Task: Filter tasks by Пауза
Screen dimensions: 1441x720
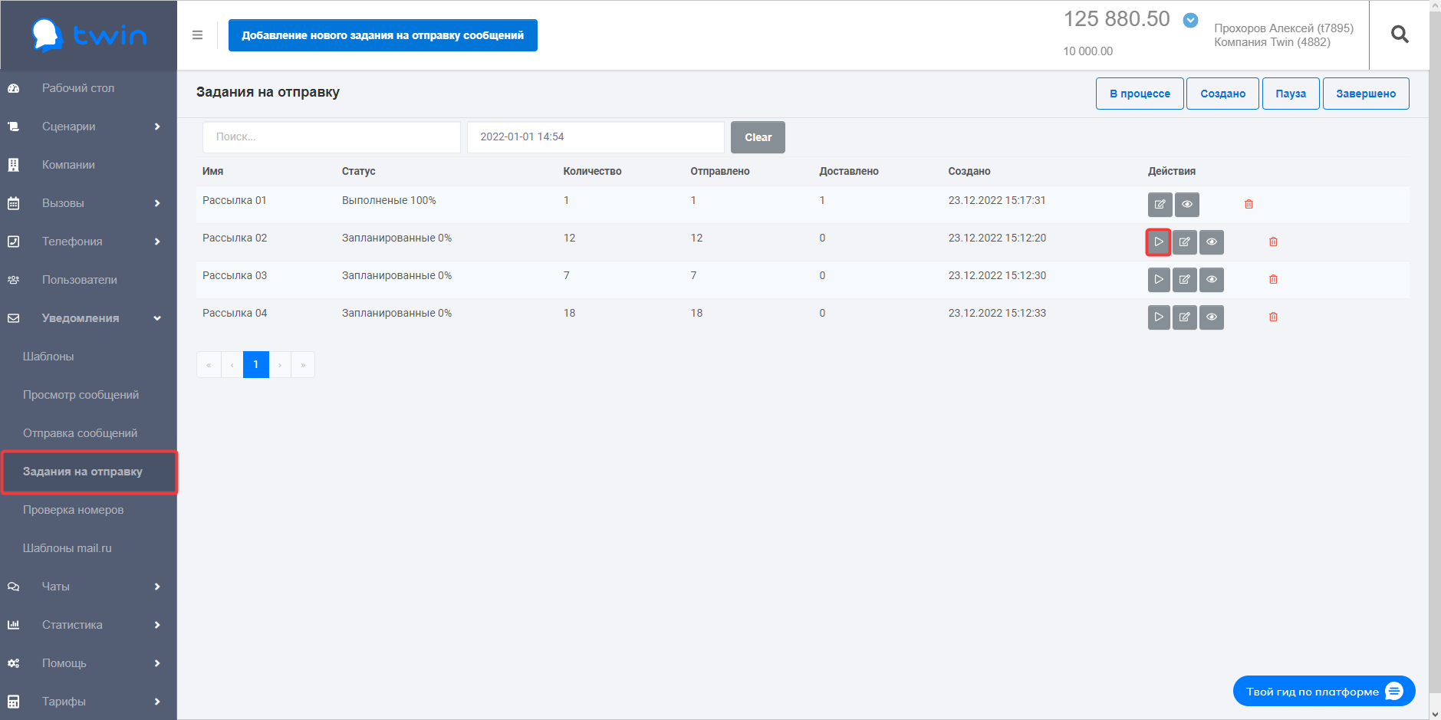Action: 1291,94
